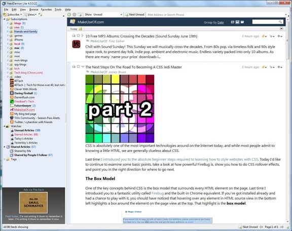Image resolution: width=292 pixels, height=231 pixels.
Task: Open tag menu for CSS Jedi article
Action: (272, 67)
